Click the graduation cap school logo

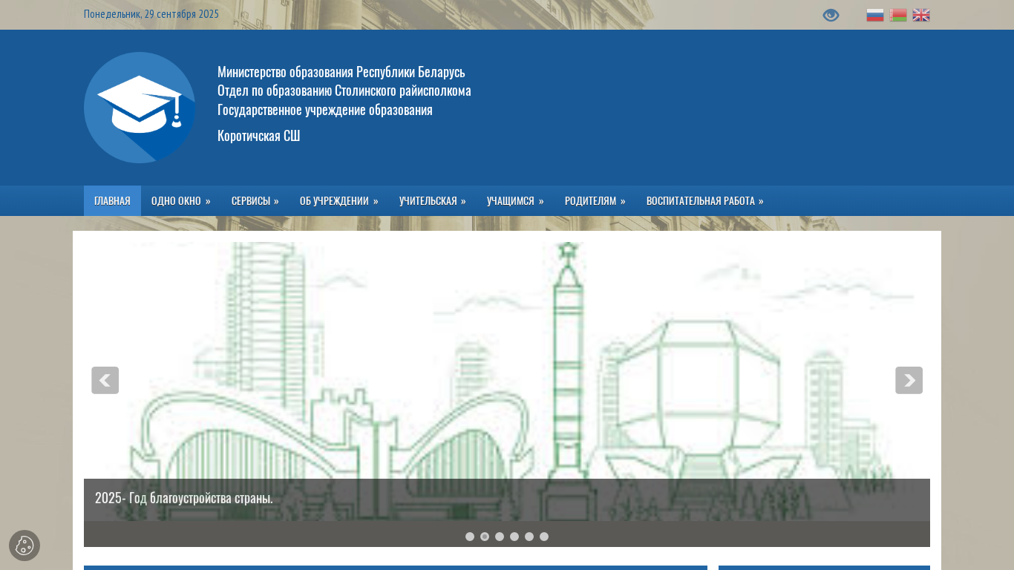140,108
